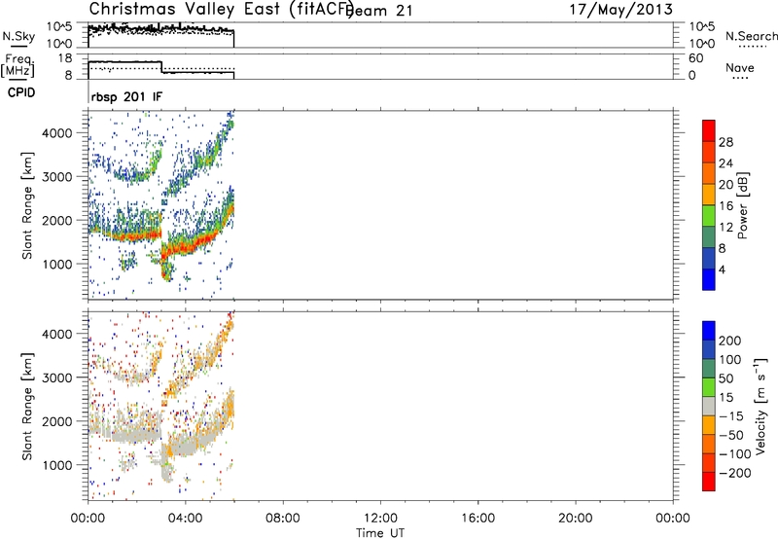Click the date '17/May/2013'
This screenshot has width=778, height=539.
[x=621, y=10]
